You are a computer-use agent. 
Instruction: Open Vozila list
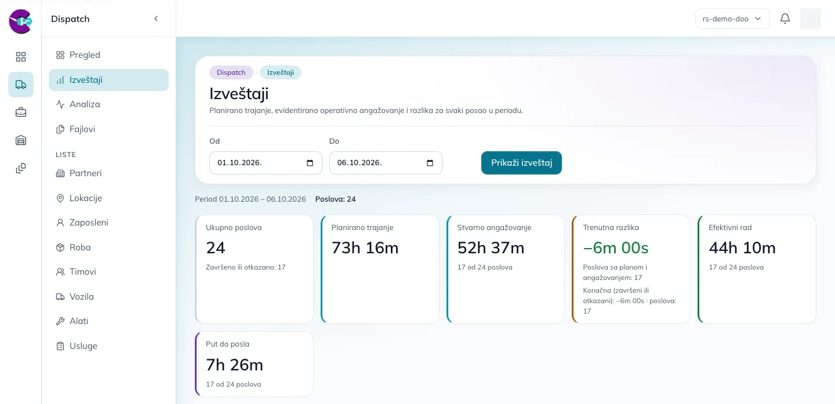pyautogui.click(x=108, y=297)
